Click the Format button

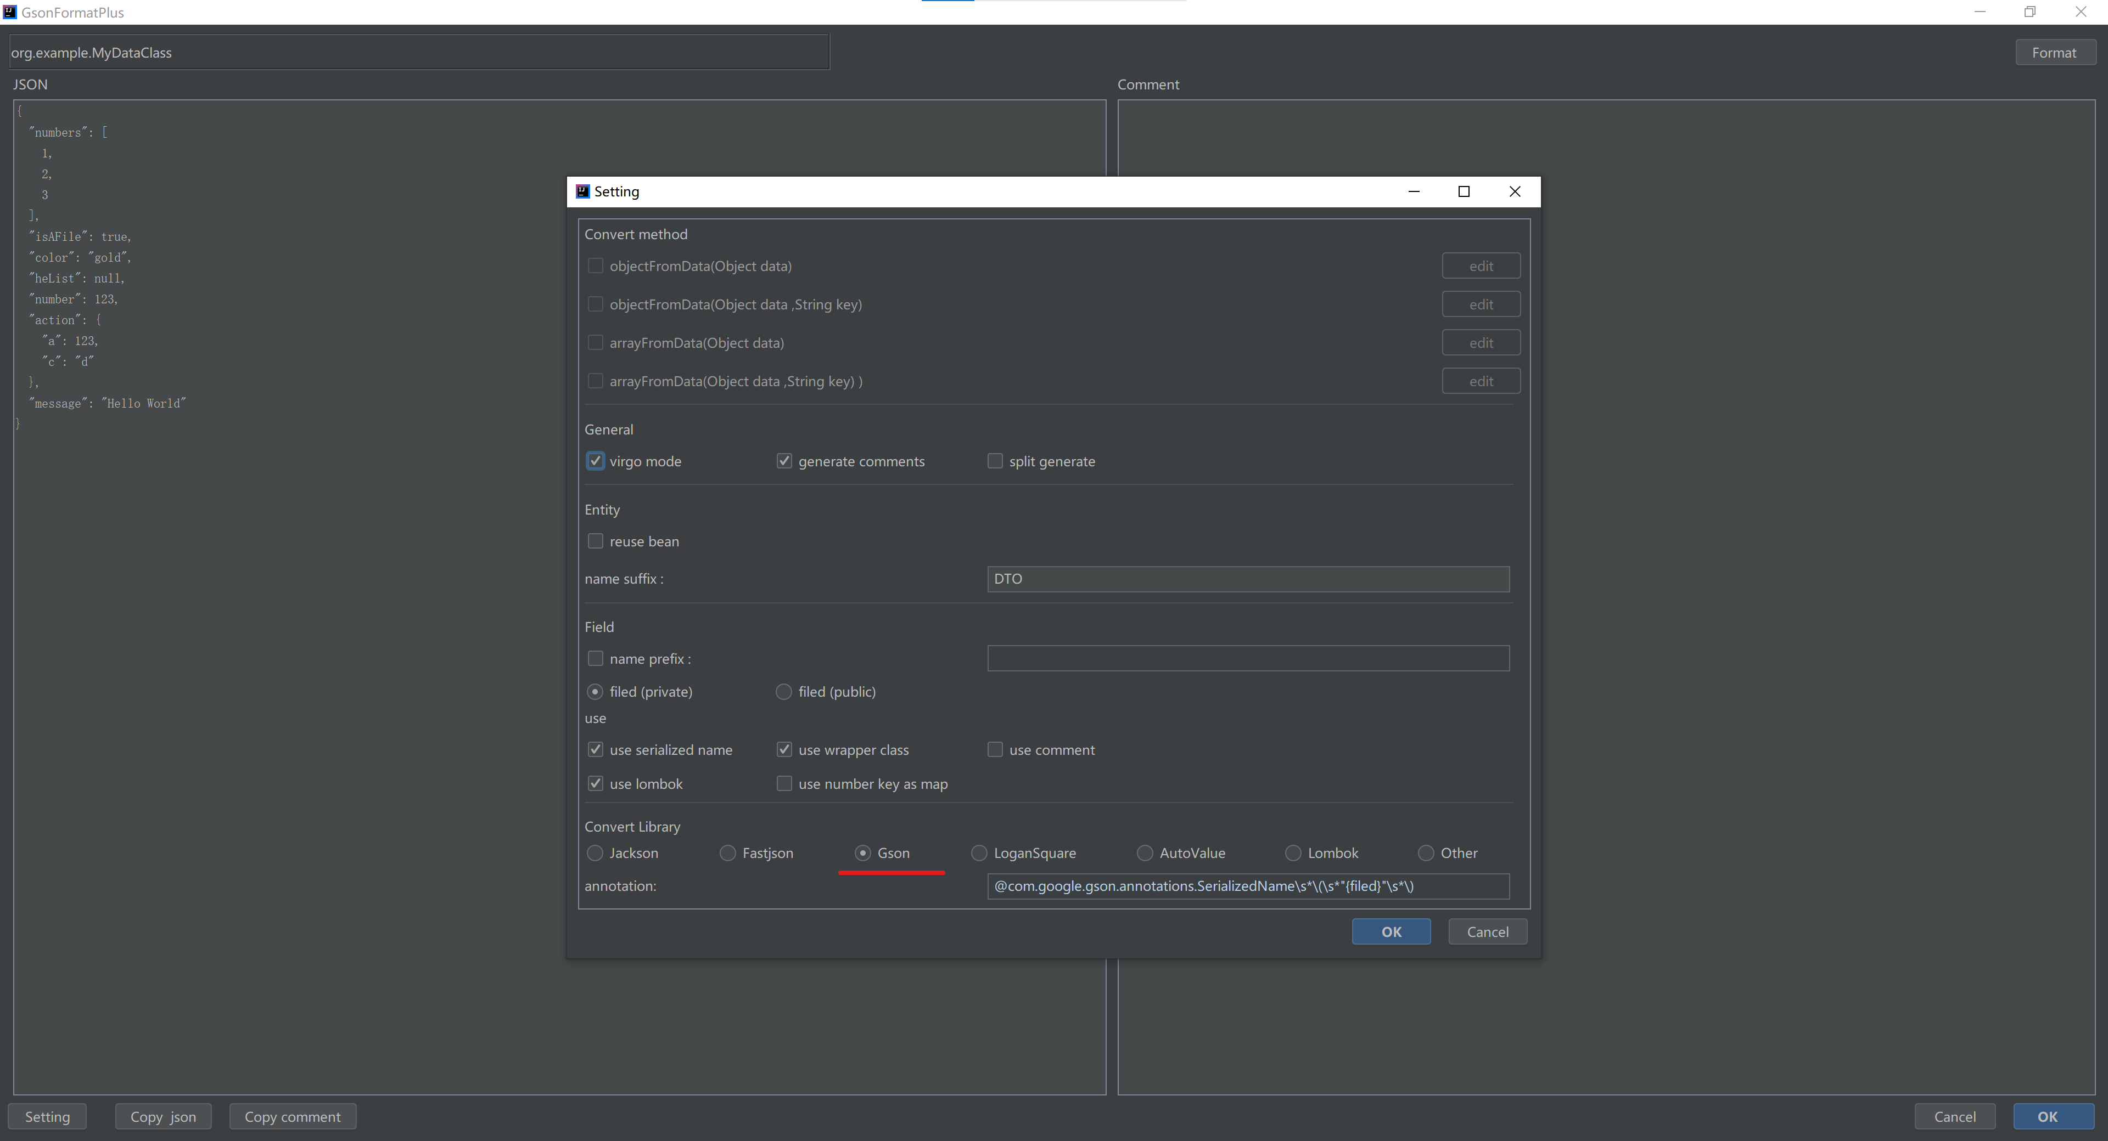(2054, 52)
